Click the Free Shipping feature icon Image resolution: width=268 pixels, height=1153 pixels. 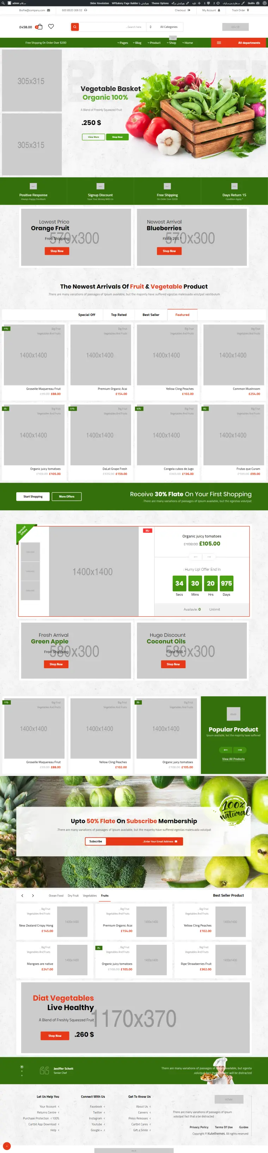tap(167, 186)
